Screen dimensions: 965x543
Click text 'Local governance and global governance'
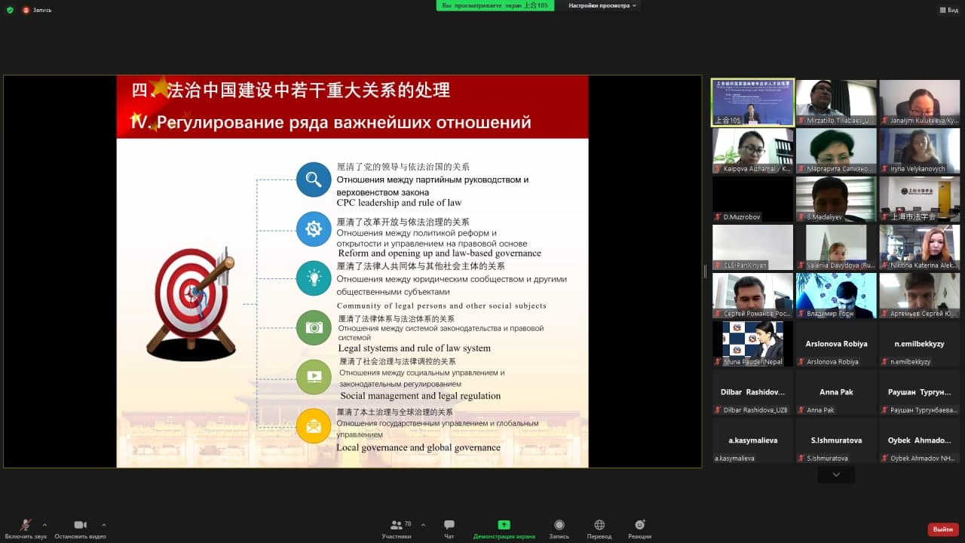(x=418, y=447)
